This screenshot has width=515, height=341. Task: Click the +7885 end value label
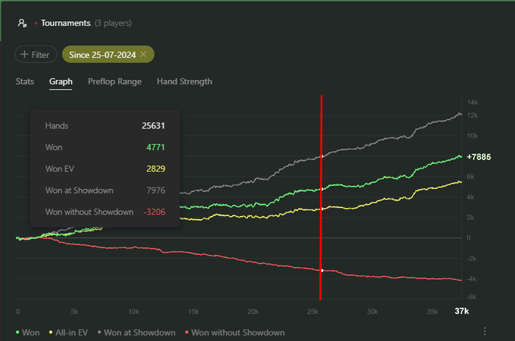click(x=479, y=157)
